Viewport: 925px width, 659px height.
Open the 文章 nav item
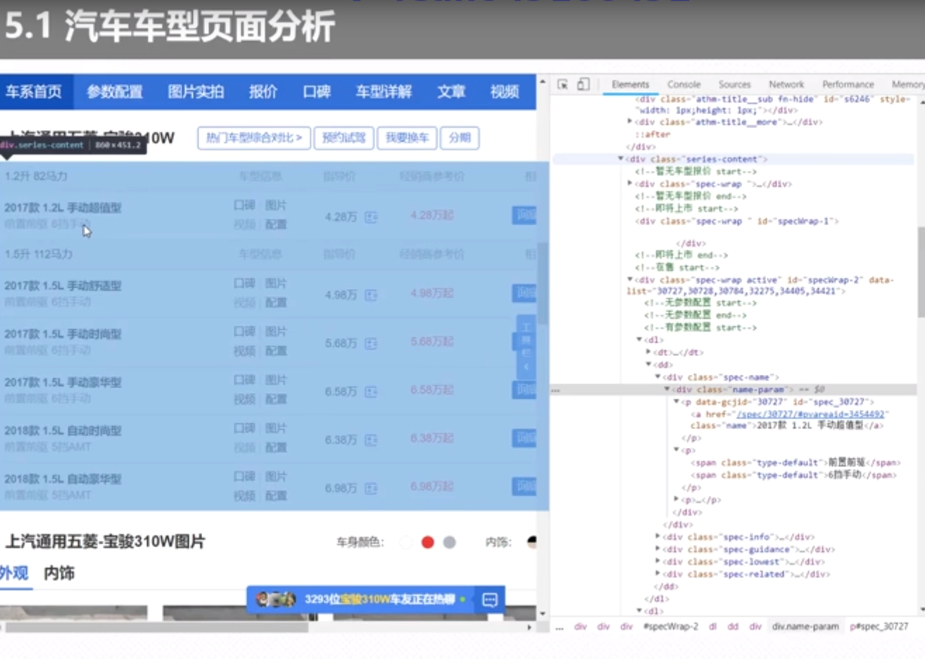point(451,91)
